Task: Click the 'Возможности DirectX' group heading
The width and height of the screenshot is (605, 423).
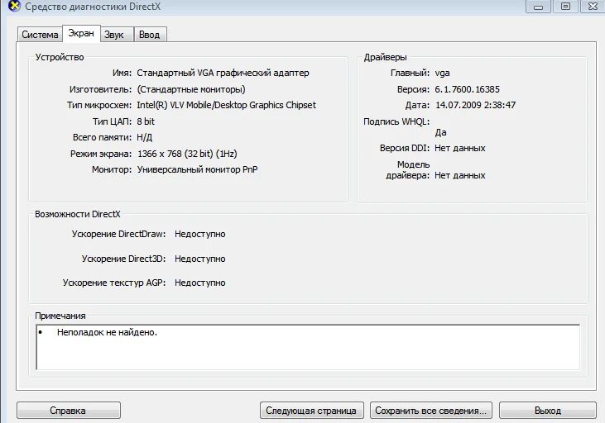Action: pos(78,214)
